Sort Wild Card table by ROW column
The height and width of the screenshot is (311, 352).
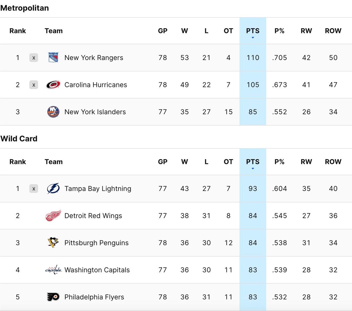tap(333, 162)
